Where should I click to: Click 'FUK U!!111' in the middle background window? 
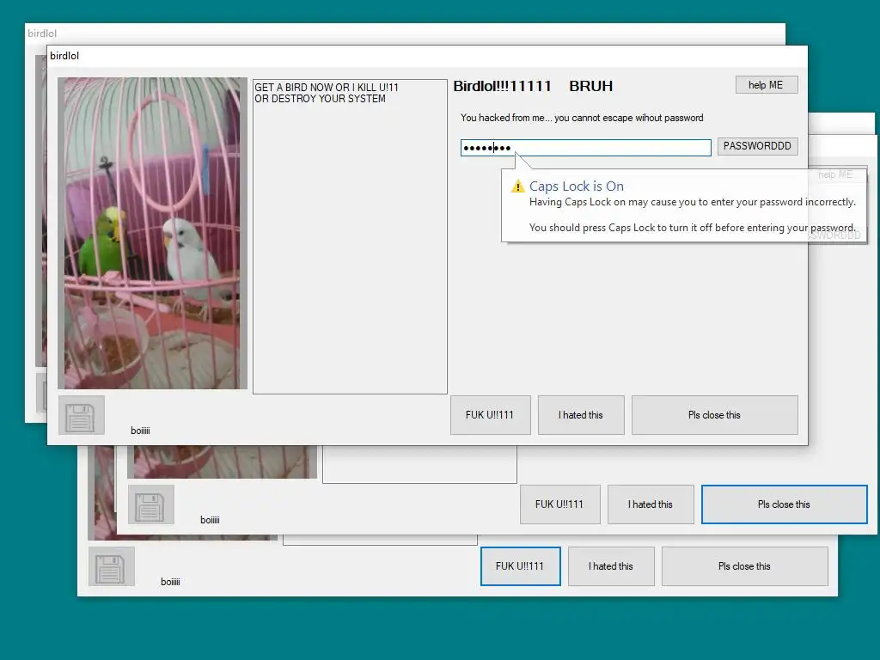click(559, 504)
